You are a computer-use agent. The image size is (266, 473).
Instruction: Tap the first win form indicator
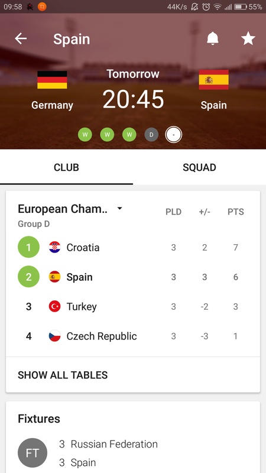pos(85,135)
